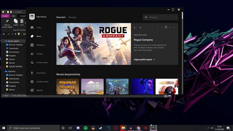Open Discord from the taskbar
The height and width of the screenshot is (131, 233).
(78, 128)
